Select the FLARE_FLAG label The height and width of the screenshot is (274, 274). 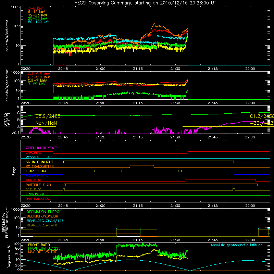(36, 171)
